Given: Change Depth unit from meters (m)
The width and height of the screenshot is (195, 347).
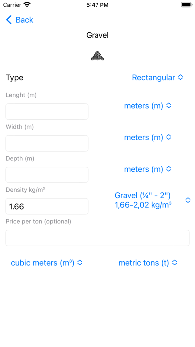Looking at the screenshot, I should pyautogui.click(x=148, y=169).
